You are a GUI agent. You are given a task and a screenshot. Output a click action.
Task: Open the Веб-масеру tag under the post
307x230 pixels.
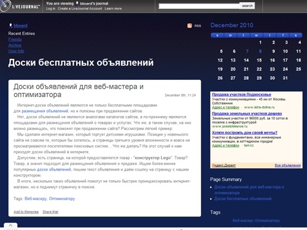coord(36,199)
